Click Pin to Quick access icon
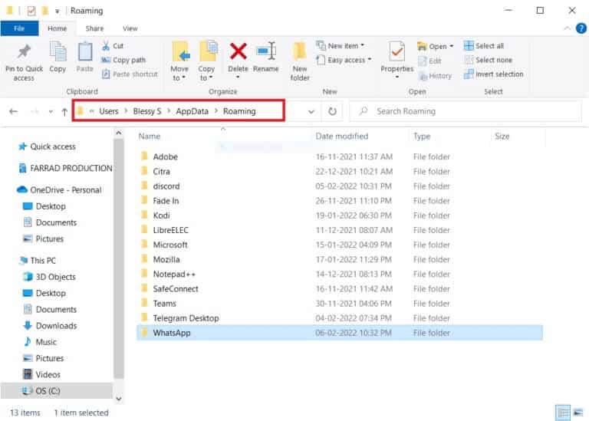 tap(24, 52)
